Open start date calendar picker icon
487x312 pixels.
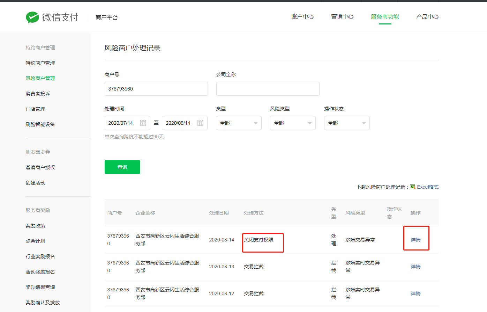[x=143, y=123]
